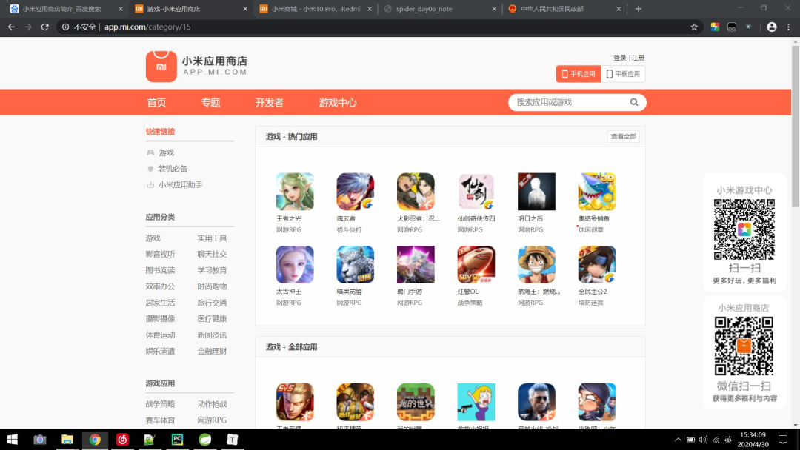Screen dimensions: 800x450
Task: Open the Minecraft 我的世界 app icon
Action: 416,402
